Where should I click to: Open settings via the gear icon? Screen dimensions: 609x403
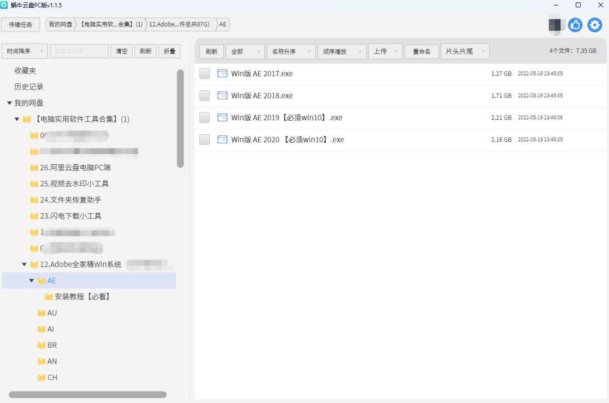pyautogui.click(x=595, y=25)
